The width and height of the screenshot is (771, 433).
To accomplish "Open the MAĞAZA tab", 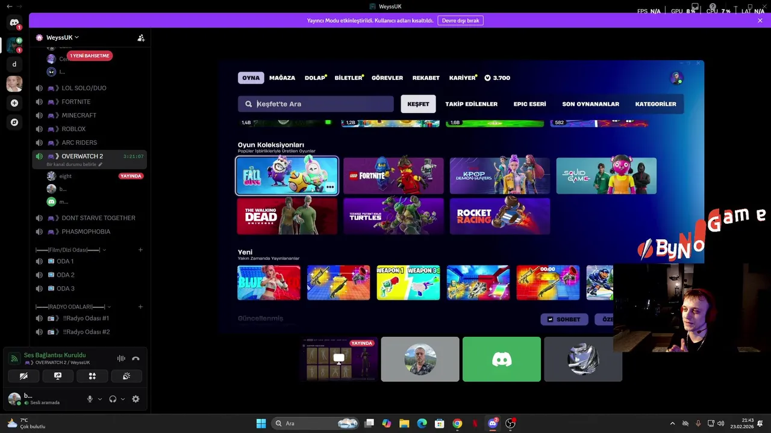I will click(282, 78).
